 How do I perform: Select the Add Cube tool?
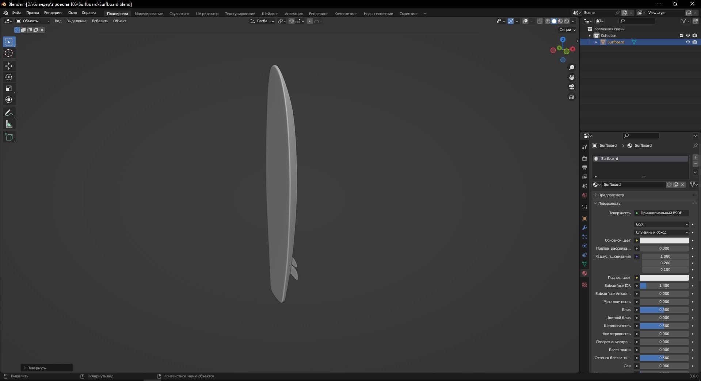point(9,137)
